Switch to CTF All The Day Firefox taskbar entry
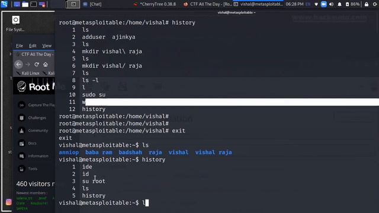 pyautogui.click(x=207, y=4)
